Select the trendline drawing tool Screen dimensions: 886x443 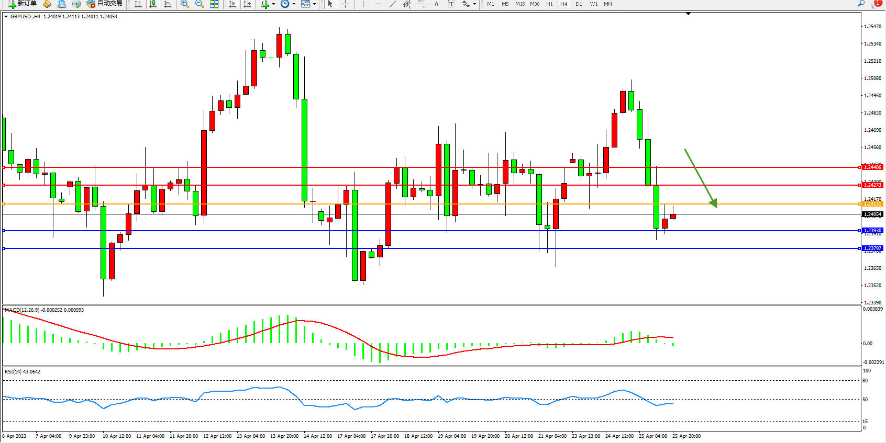coord(393,4)
